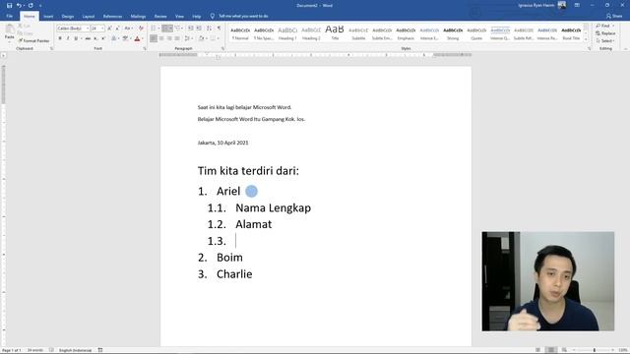The height and width of the screenshot is (354, 630).
Task: Activate Format Painter
Action: pos(33,40)
